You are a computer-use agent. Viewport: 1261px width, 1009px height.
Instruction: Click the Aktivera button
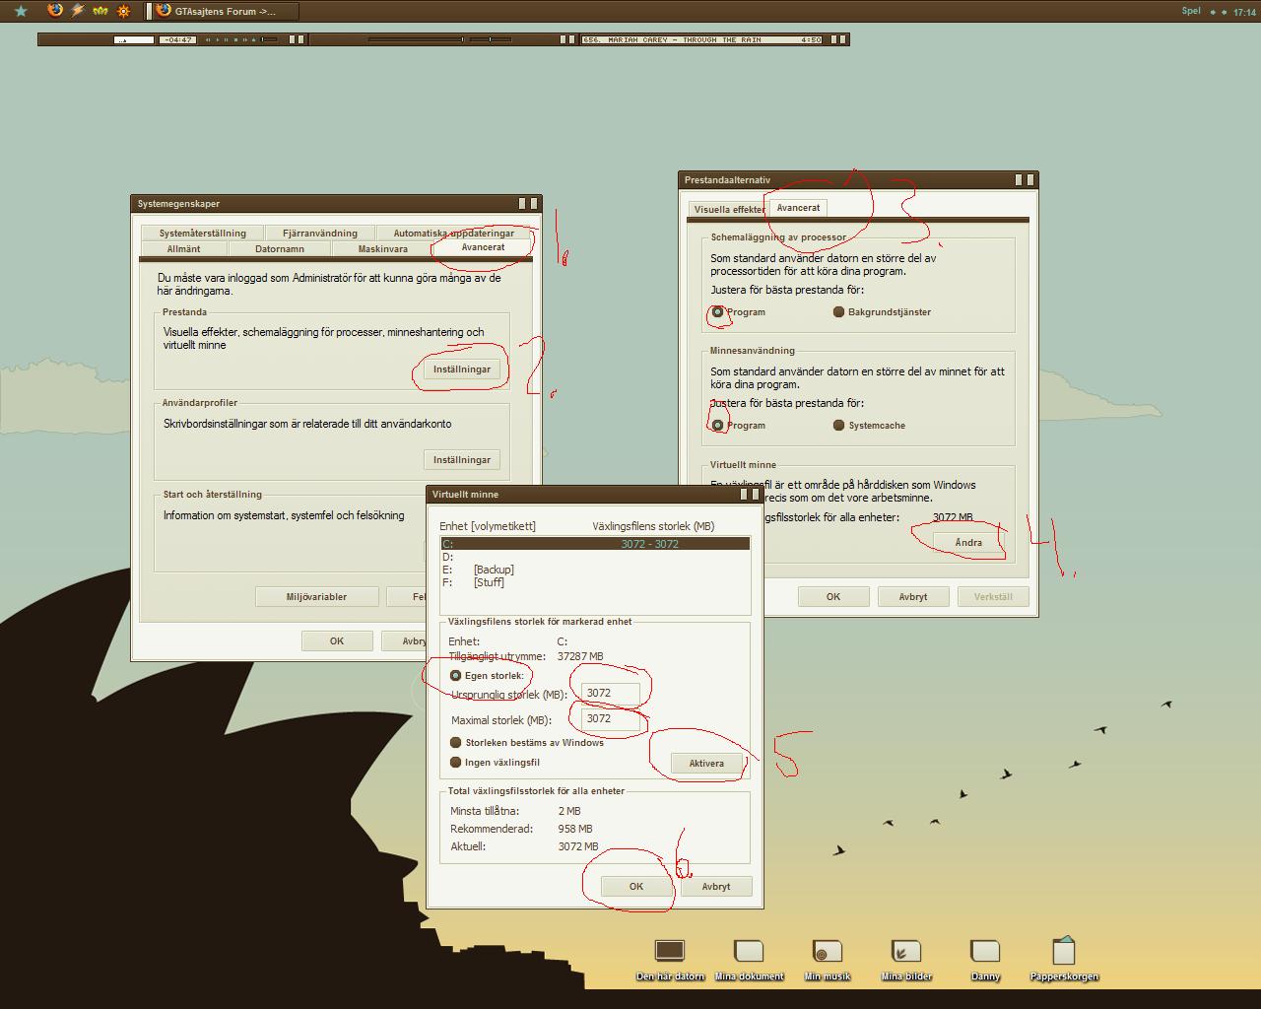coord(706,764)
